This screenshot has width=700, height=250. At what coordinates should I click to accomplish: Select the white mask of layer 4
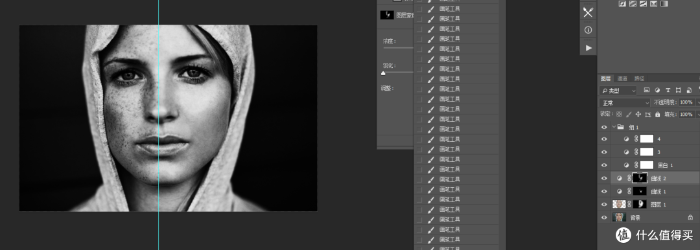(647, 139)
